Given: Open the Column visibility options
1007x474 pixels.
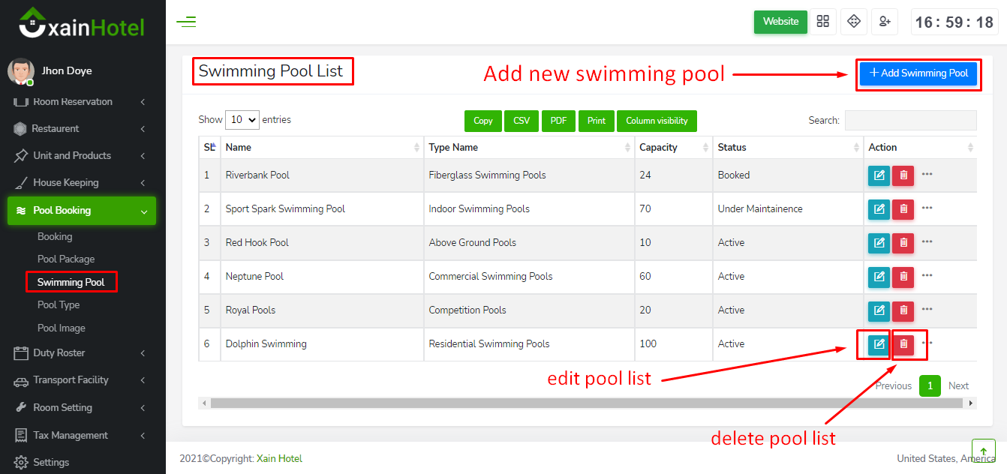Looking at the screenshot, I should tap(657, 121).
